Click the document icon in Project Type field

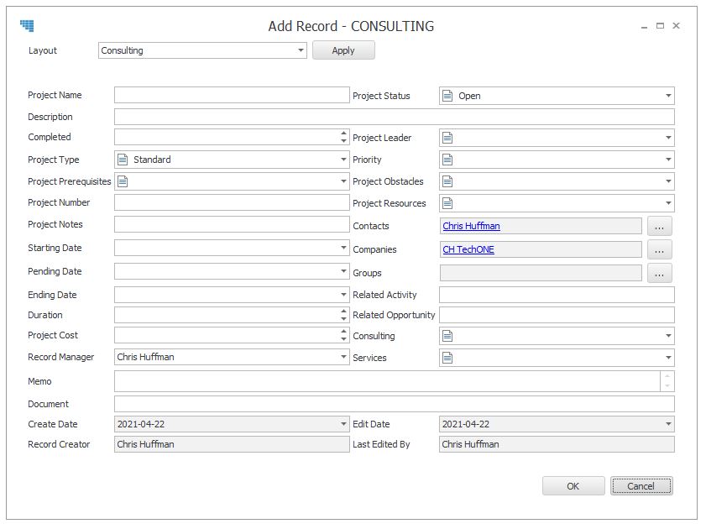[123, 160]
